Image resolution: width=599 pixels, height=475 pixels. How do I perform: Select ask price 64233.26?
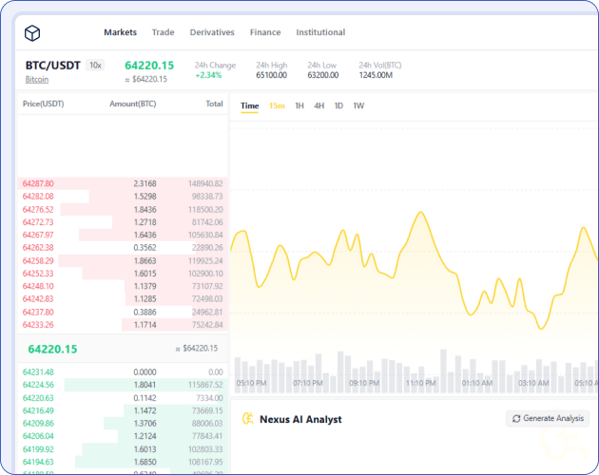[38, 325]
